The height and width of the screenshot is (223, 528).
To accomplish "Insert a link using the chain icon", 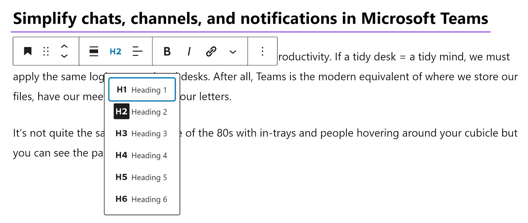I will point(211,51).
